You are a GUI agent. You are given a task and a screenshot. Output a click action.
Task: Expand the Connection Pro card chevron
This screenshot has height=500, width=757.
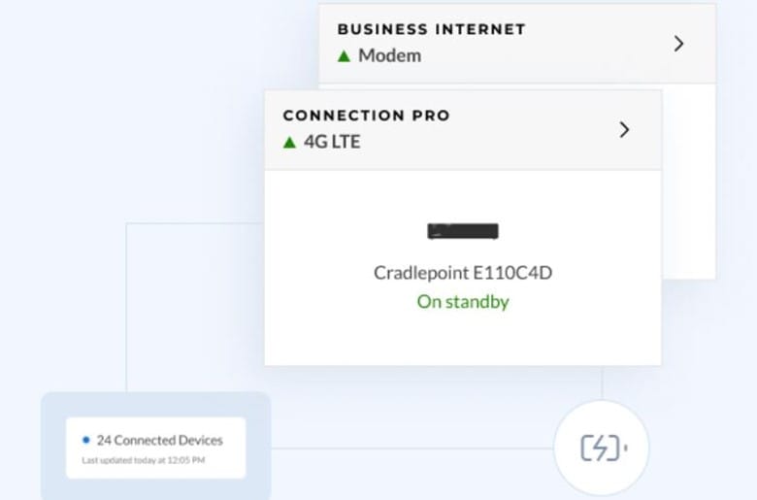click(624, 130)
